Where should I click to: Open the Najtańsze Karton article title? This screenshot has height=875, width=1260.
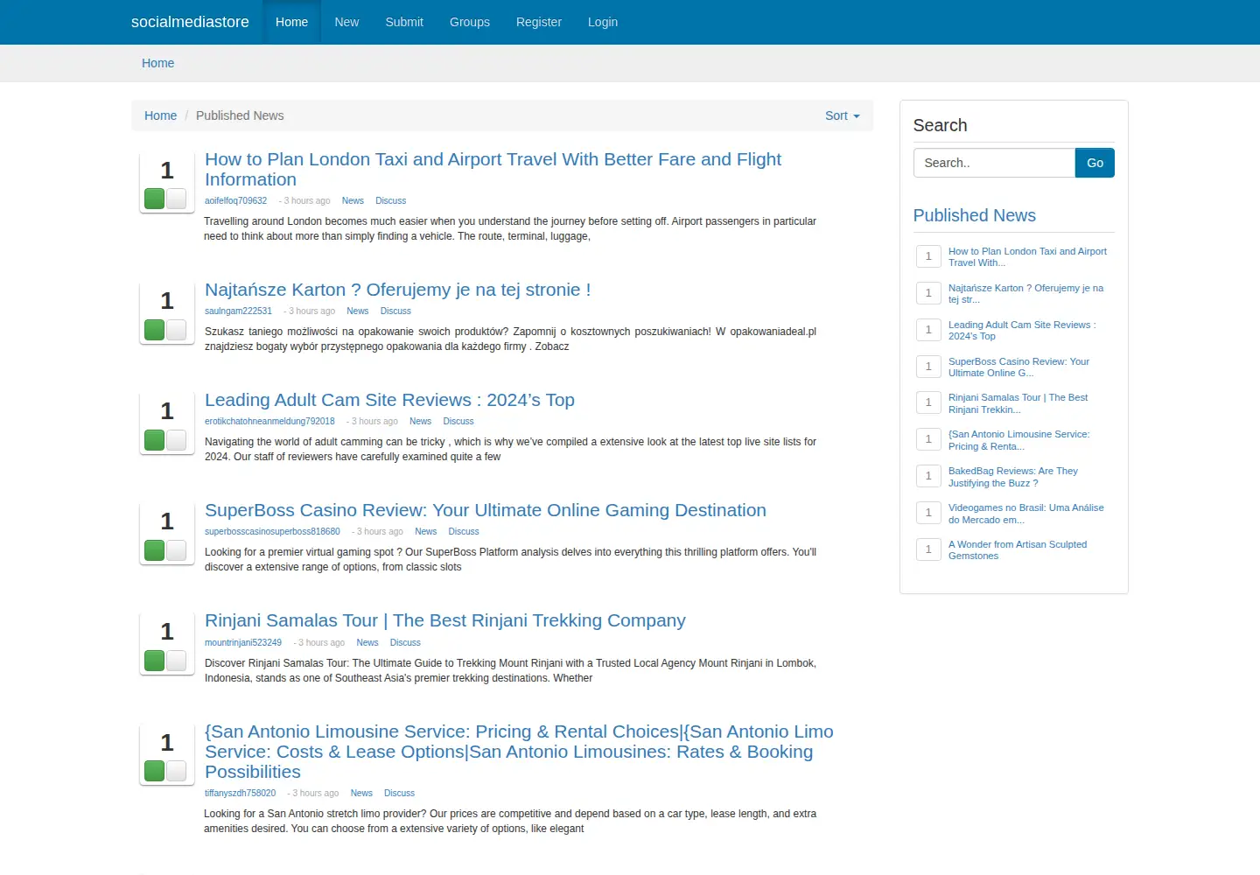tap(397, 290)
